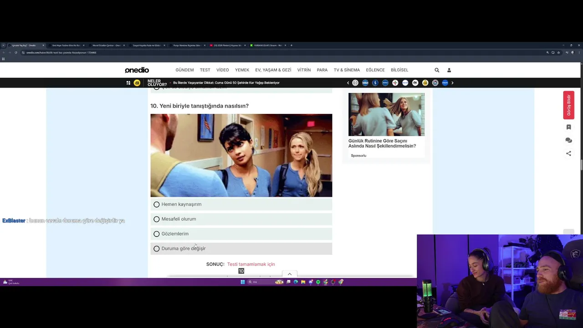Switch to the 'Evet Hayır Testine Göre' tab
Image resolution: width=583 pixels, height=328 pixels.
(x=66, y=46)
